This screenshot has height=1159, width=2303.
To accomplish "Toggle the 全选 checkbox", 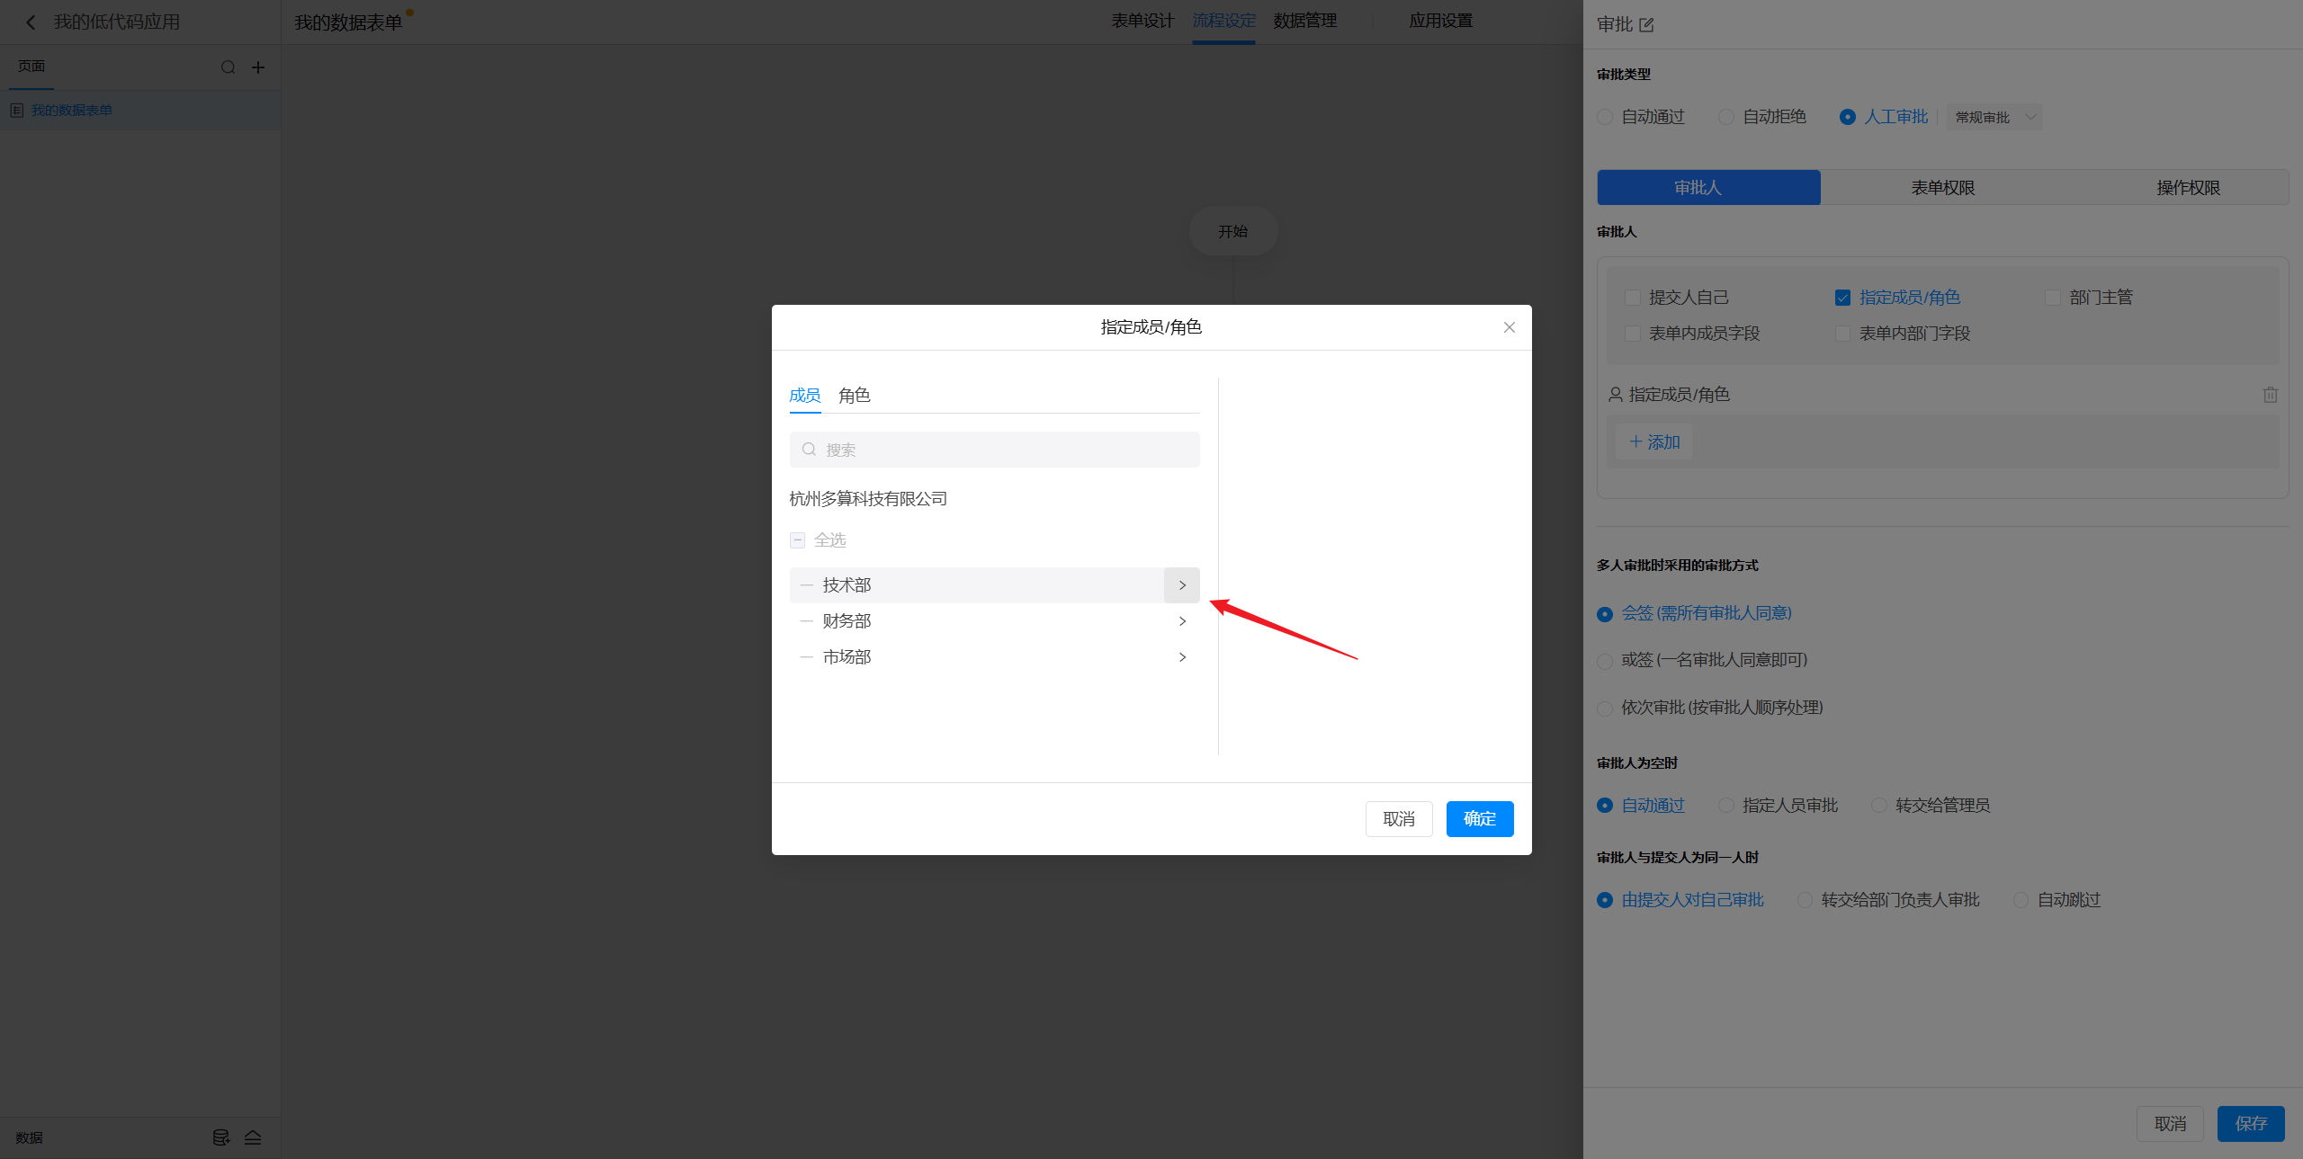I will point(797,540).
